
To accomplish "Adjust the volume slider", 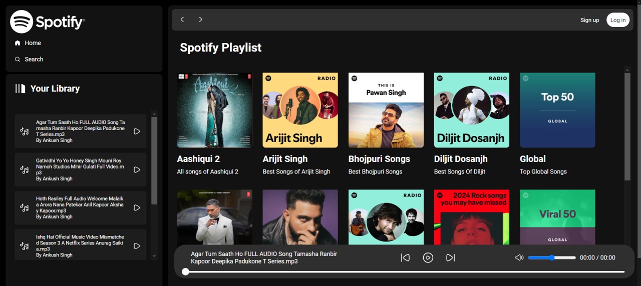I will tap(552, 257).
